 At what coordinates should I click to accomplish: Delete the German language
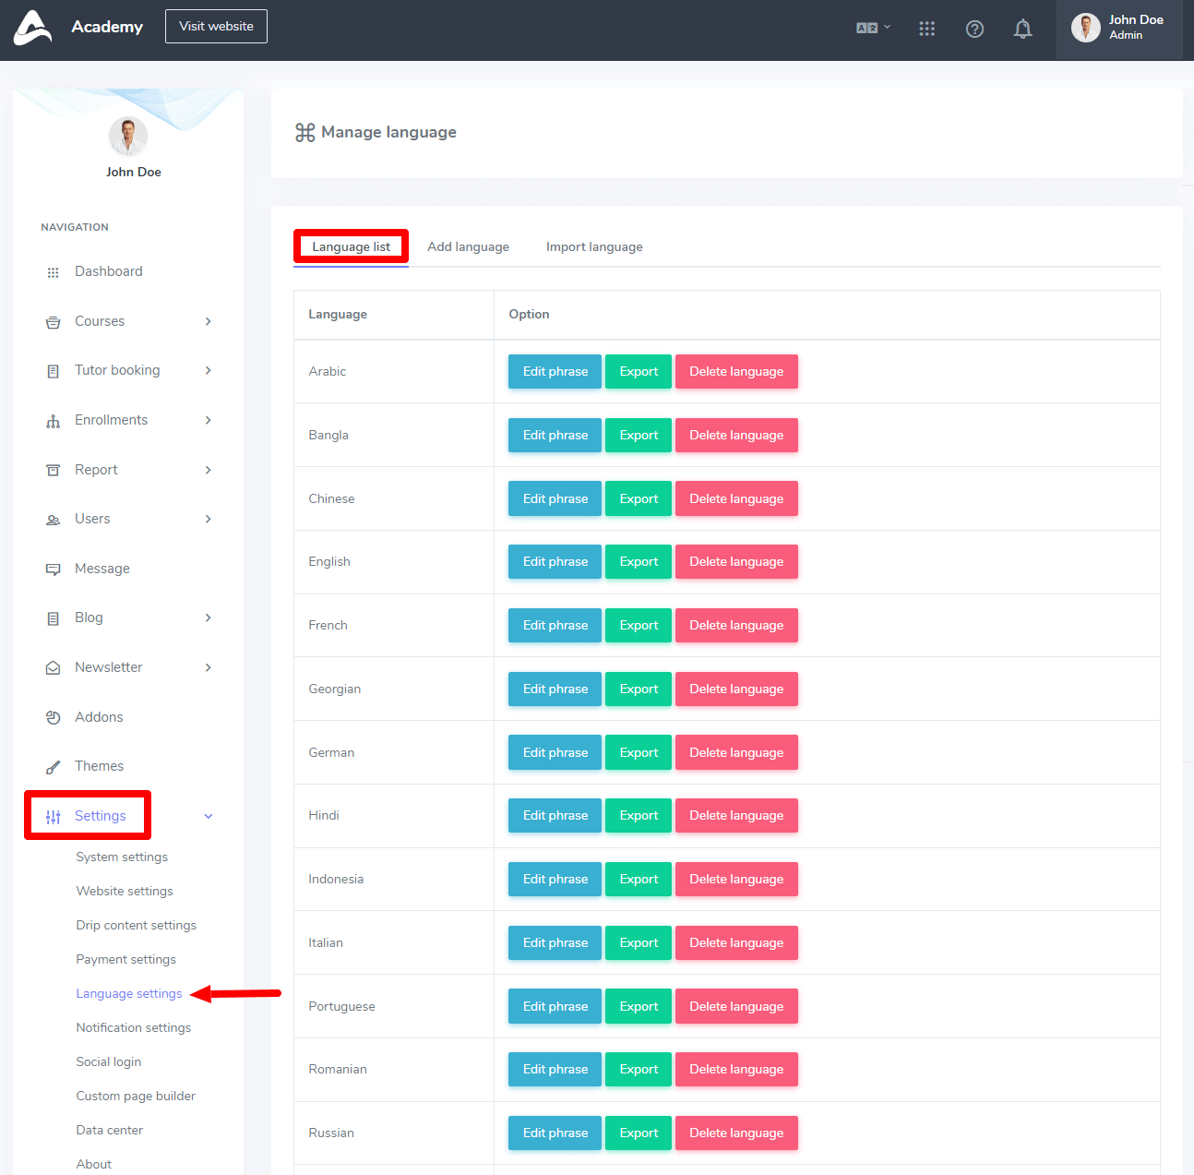[x=735, y=752]
